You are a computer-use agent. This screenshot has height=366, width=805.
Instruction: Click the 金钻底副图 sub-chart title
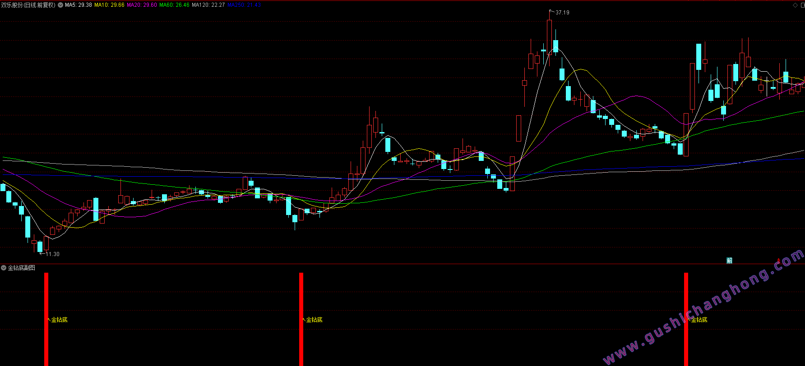point(21,268)
